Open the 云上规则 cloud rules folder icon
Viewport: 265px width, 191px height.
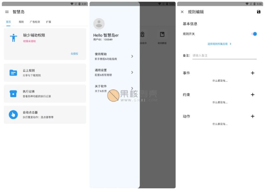pos(13,73)
